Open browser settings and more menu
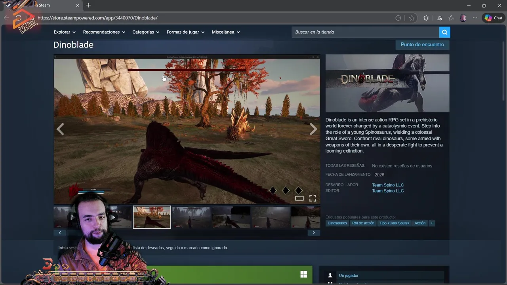Screen dimensions: 507x285 tap(475, 18)
